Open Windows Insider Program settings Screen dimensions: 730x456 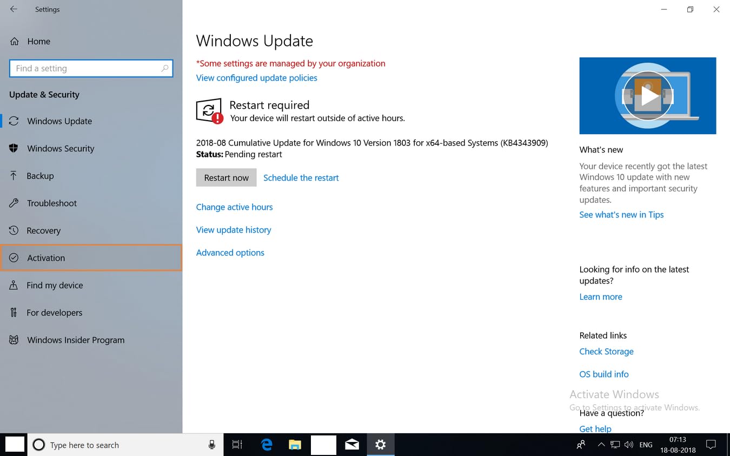(76, 340)
